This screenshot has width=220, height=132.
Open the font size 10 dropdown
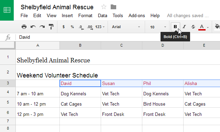coord(158,27)
